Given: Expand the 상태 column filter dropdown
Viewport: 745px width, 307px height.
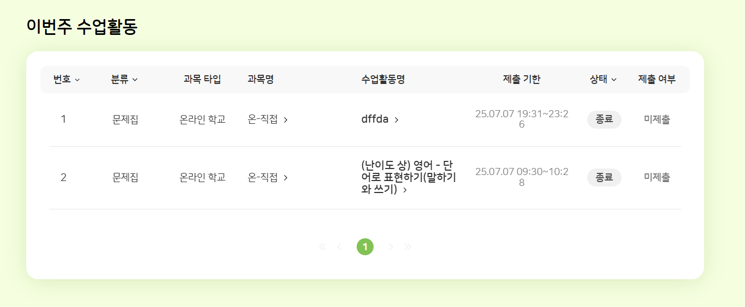Looking at the screenshot, I should coord(614,80).
